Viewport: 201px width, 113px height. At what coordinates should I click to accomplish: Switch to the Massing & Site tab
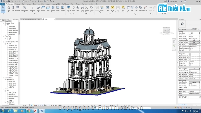click(56, 4)
